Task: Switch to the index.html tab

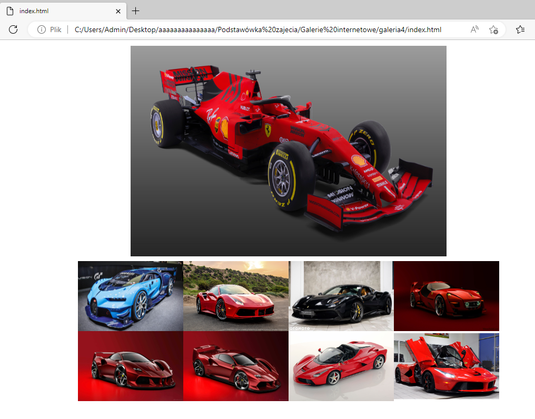Action: coord(64,11)
